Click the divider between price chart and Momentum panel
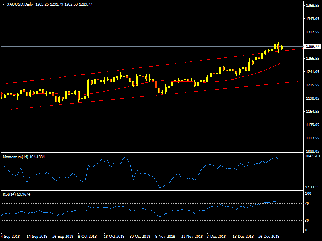 [x=151, y=153]
